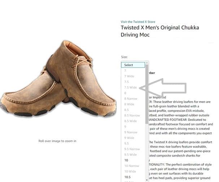Viewport: 219px width, 182px height.
Task: Choose size 8 in the dropdown
Action: [x=133, y=93]
